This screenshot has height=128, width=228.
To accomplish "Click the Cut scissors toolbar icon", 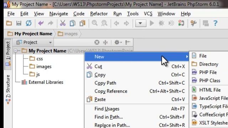I will click(x=63, y=23).
